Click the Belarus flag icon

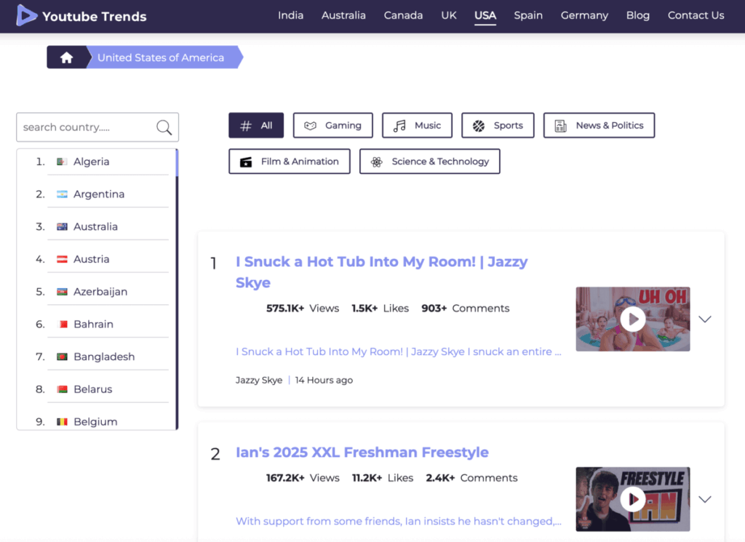coord(62,389)
